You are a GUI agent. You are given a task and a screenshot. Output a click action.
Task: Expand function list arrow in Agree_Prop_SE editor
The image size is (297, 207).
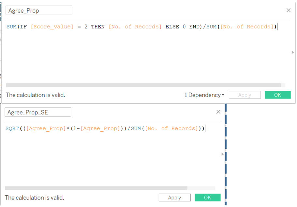tap(223, 154)
